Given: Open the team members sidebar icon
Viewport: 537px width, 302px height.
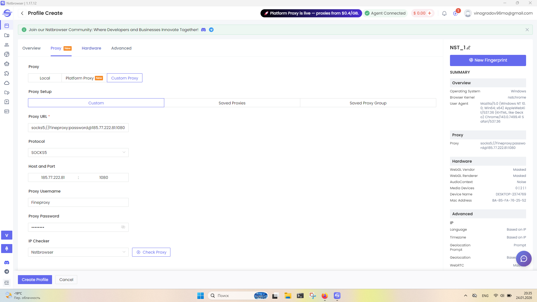Looking at the screenshot, I should click(7, 45).
